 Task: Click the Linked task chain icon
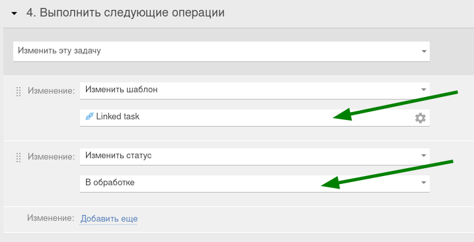click(x=89, y=116)
